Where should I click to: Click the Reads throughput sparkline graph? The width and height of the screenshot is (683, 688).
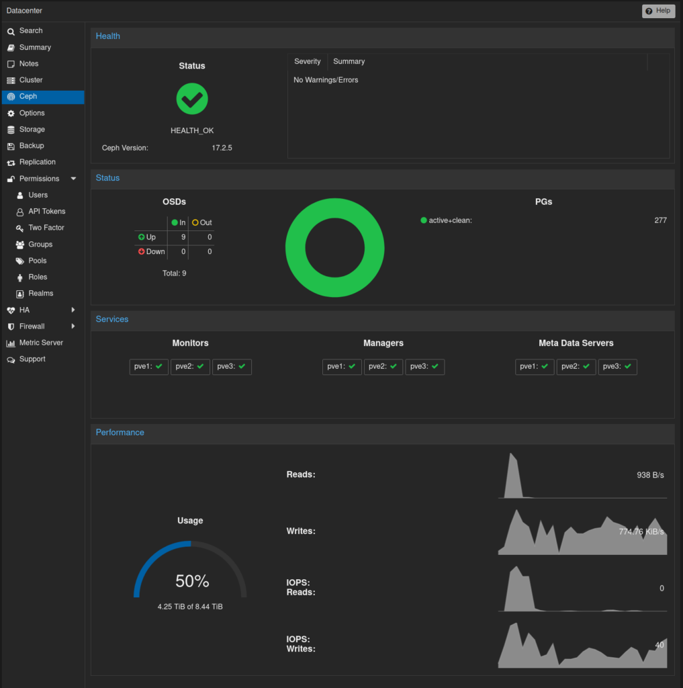pos(582,476)
